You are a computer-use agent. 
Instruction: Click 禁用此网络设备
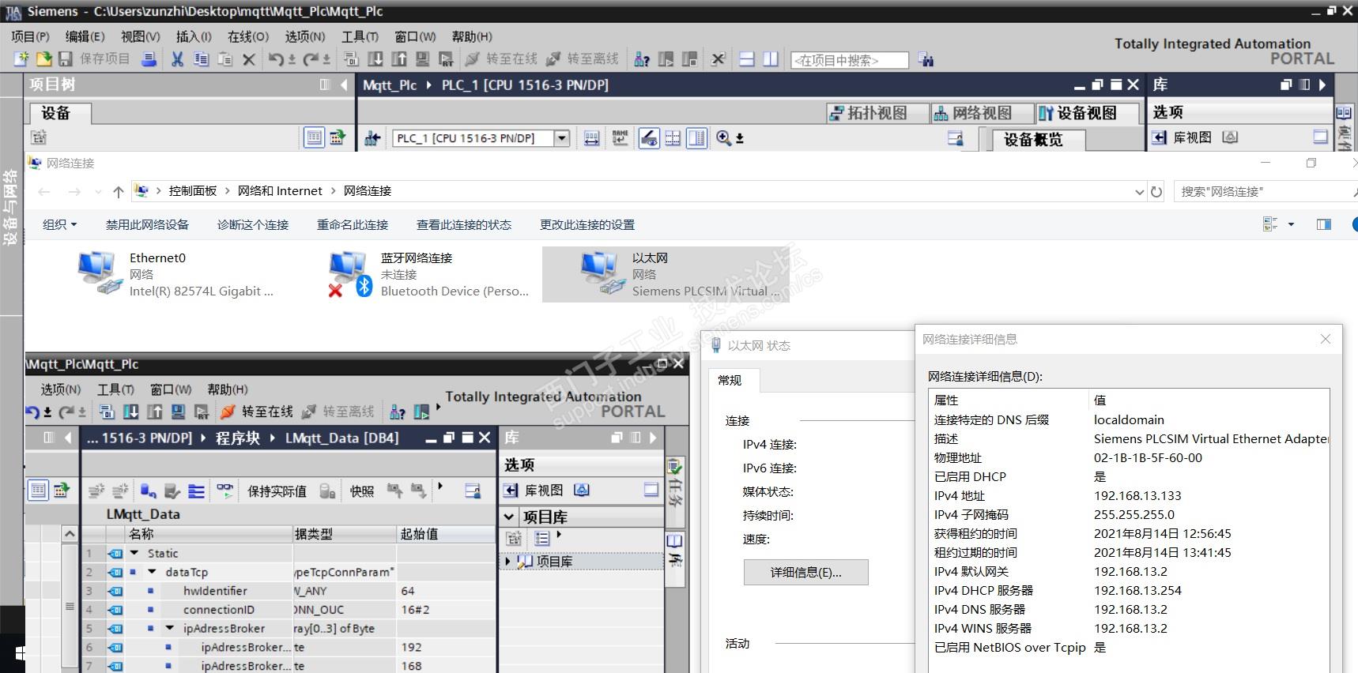pos(147,224)
